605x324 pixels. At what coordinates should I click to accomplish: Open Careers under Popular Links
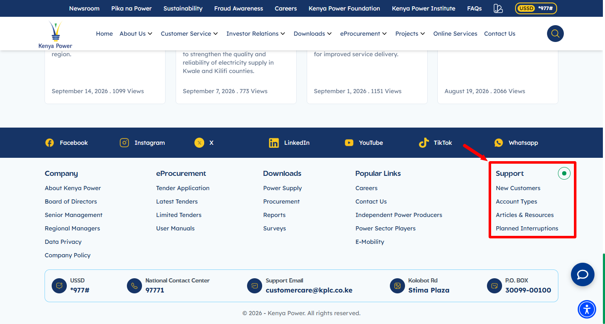(x=366, y=188)
